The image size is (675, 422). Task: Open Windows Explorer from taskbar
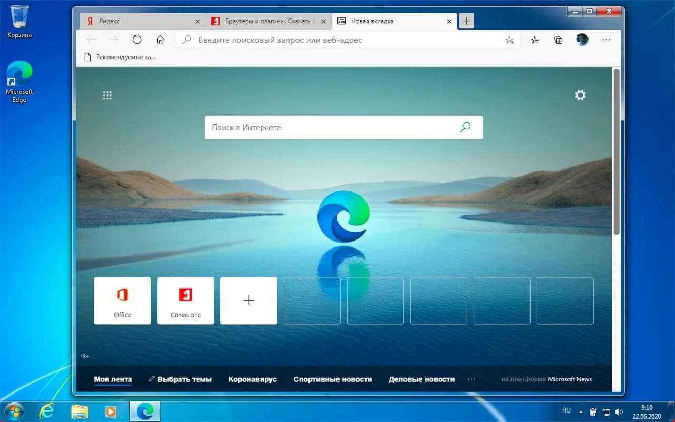point(80,411)
